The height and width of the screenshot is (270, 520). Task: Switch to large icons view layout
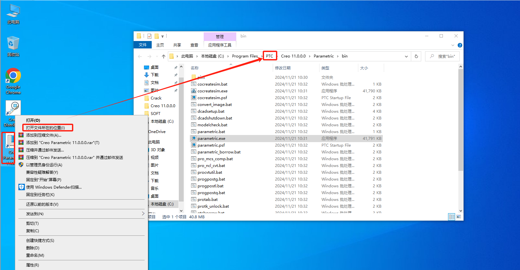coord(459,217)
